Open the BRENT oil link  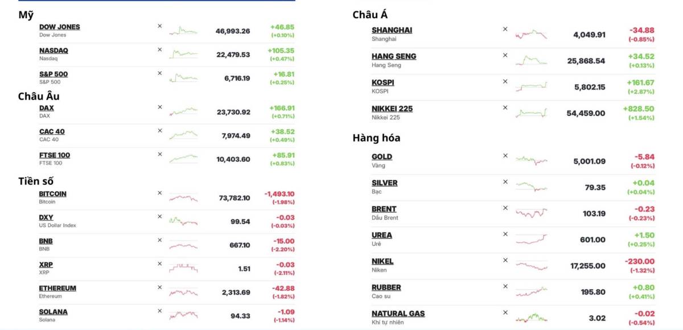[x=384, y=209]
